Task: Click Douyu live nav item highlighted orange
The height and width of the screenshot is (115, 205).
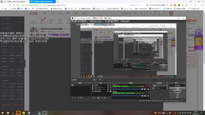Action: (x=52, y=13)
